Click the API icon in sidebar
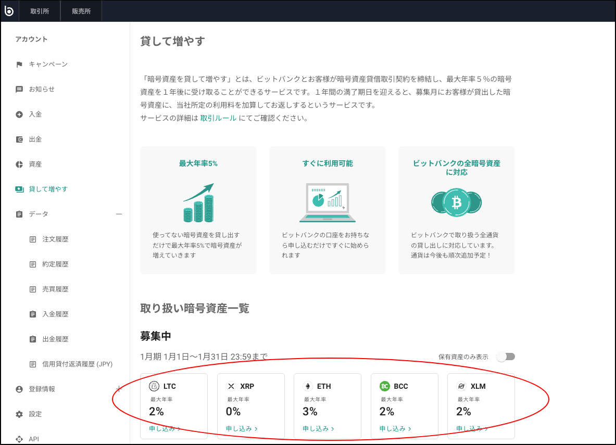Viewport: 616px width, 445px height. (19, 439)
